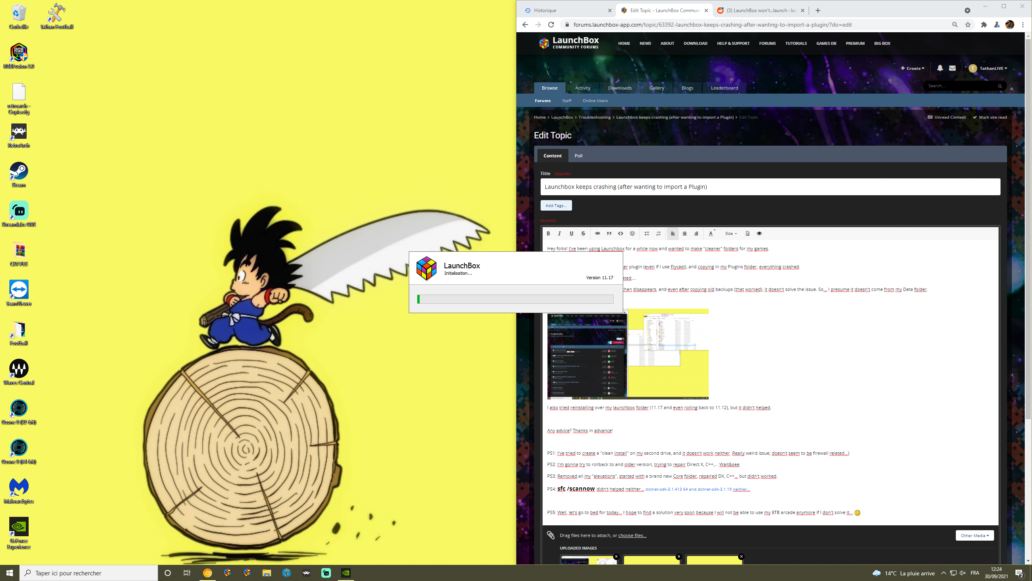The image size is (1032, 581).
Task: Open the notifications bell on the forum
Action: tap(940, 68)
